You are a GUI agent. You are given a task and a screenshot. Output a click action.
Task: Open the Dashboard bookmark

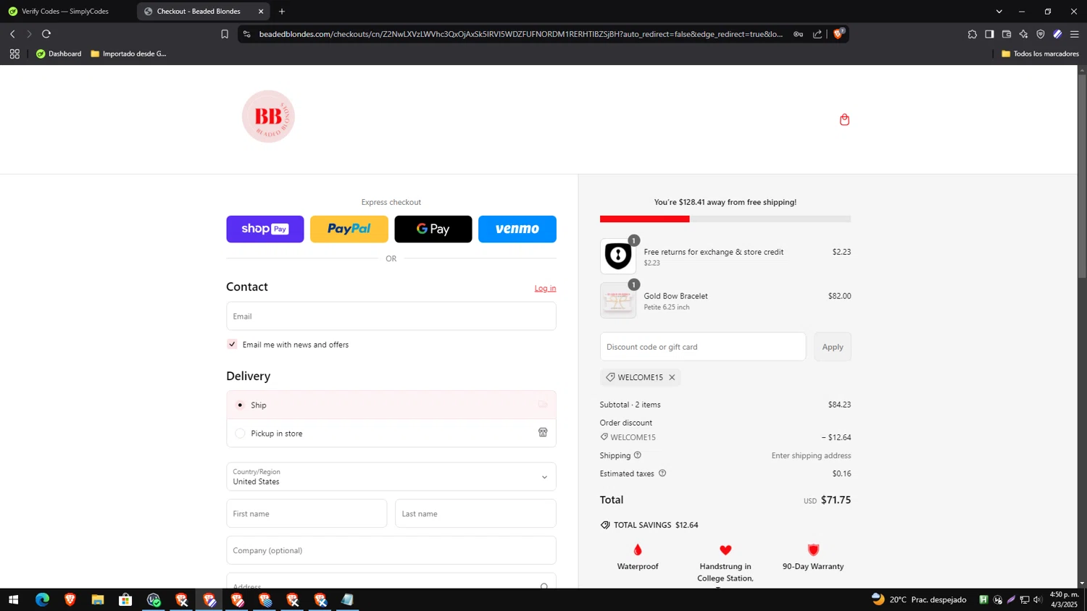coord(59,54)
